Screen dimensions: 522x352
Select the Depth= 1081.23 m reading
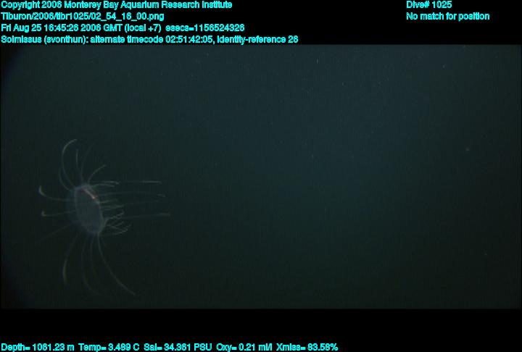click(x=38, y=348)
